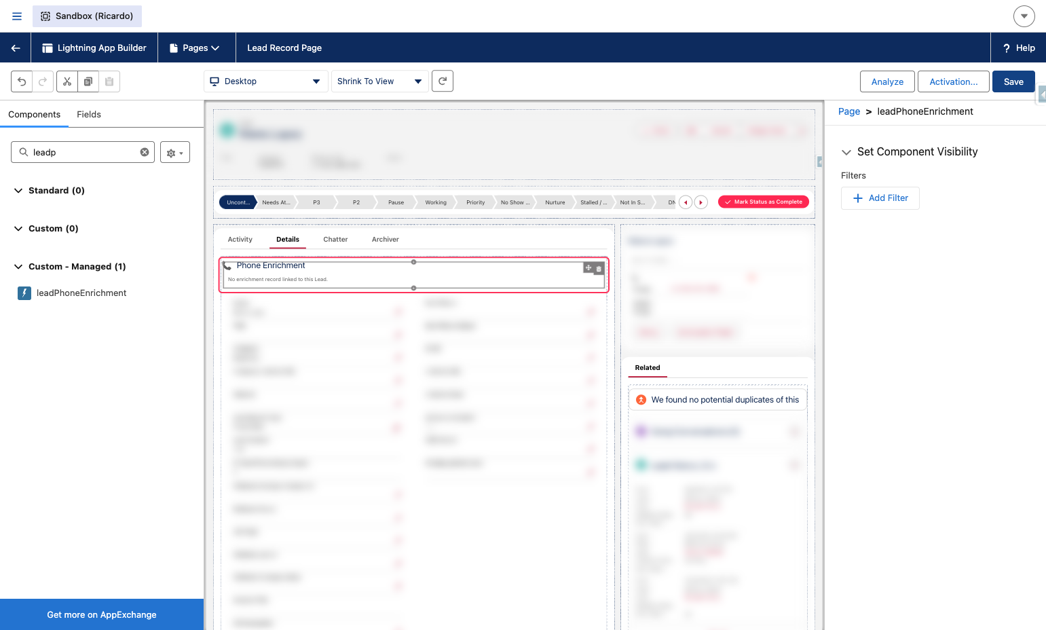Click the Undo icon

coord(22,81)
